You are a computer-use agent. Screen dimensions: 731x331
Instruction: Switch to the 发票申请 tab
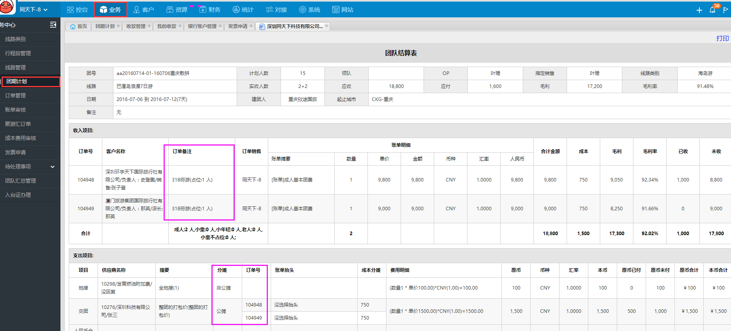pos(237,26)
